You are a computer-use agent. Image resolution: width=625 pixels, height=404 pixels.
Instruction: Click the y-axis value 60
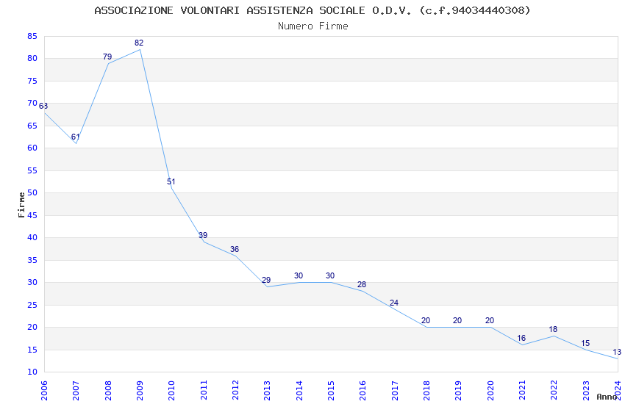point(32,148)
